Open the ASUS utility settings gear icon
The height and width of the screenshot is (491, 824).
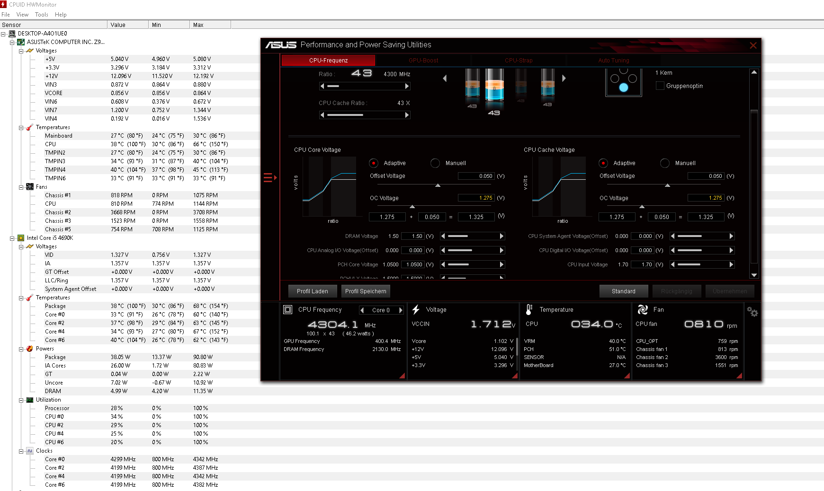tap(752, 312)
